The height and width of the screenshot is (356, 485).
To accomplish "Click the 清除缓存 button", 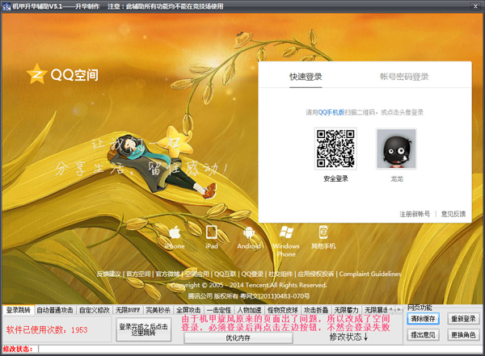I will coord(423,319).
